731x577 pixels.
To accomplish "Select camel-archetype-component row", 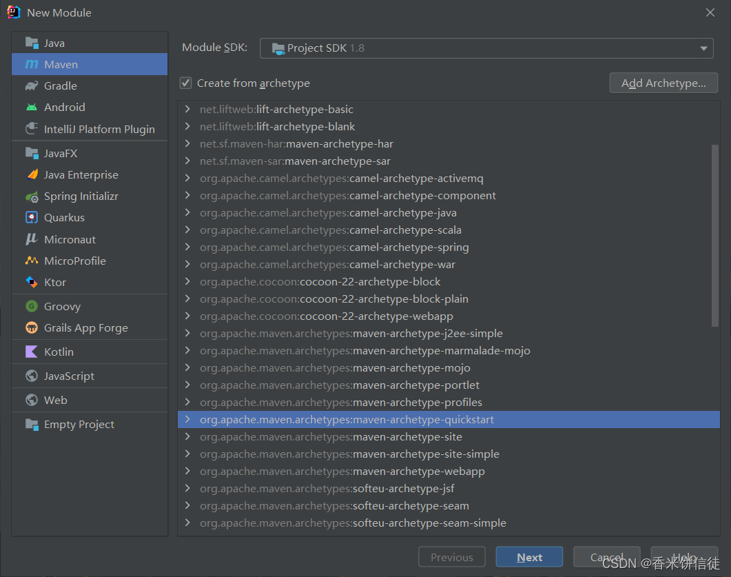I will pyautogui.click(x=449, y=196).
